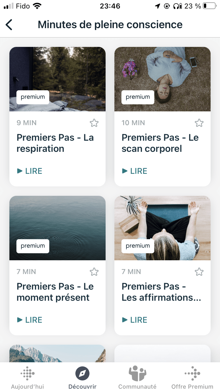220x391 pixels.
Task: Switch to the Communauté tab
Action: [x=137, y=378]
